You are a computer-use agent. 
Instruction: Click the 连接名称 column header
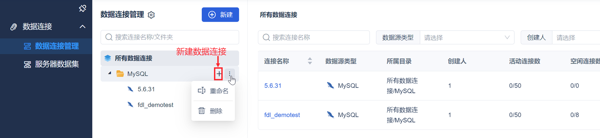pyautogui.click(x=277, y=61)
